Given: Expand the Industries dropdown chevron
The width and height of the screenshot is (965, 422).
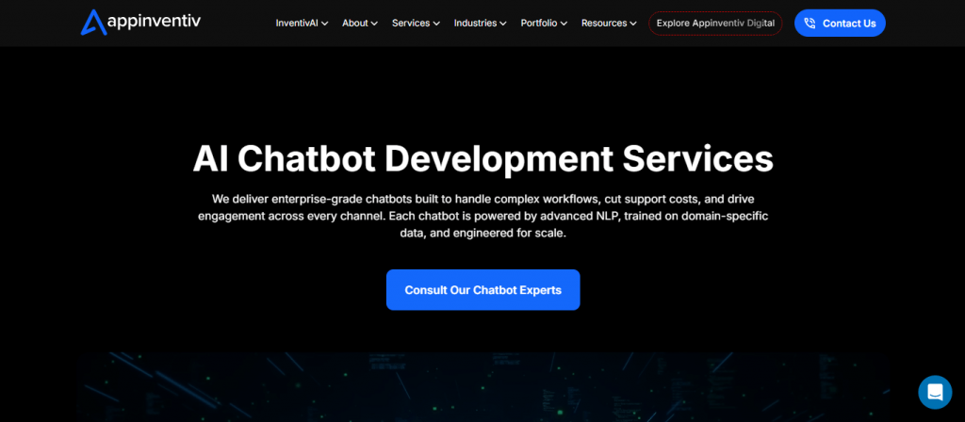Looking at the screenshot, I should coord(503,24).
